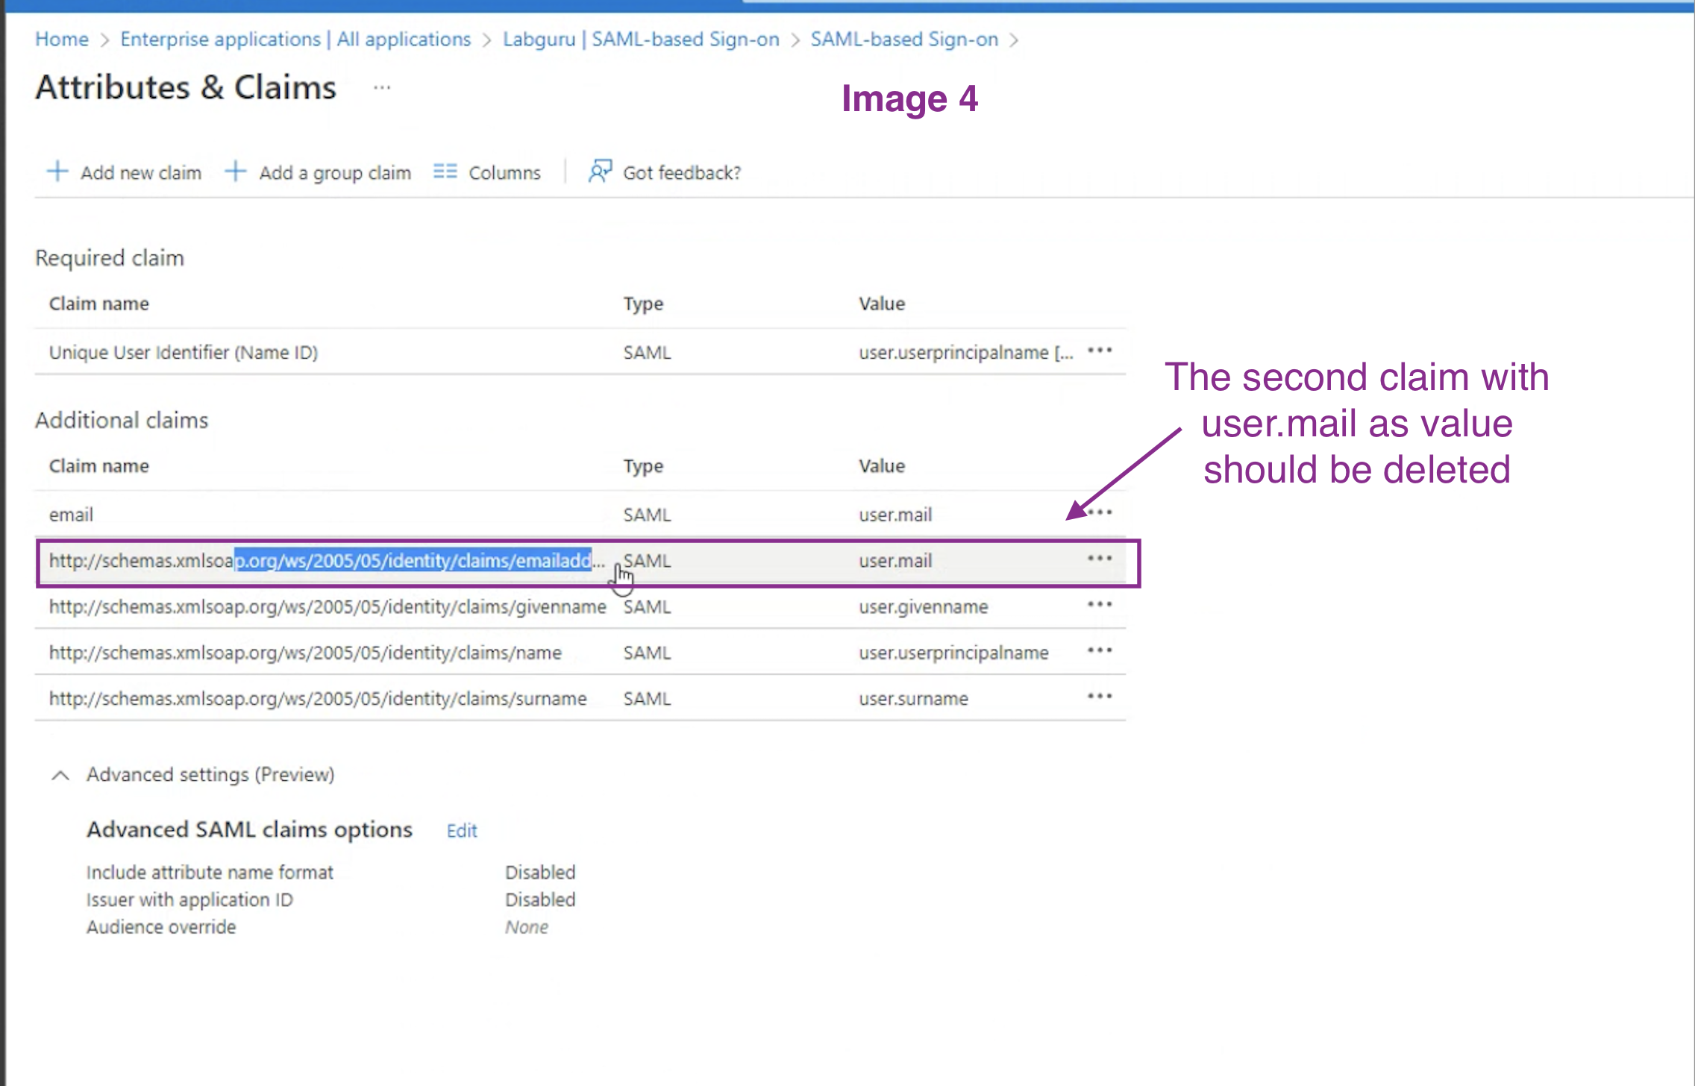The height and width of the screenshot is (1086, 1695).
Task: Open ellipsis menu for Unique User Identifier claim
Action: pos(1100,351)
